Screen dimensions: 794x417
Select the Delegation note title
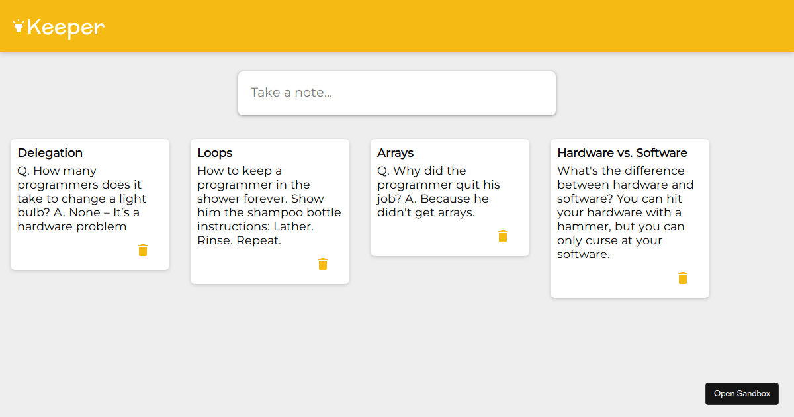pyautogui.click(x=50, y=153)
